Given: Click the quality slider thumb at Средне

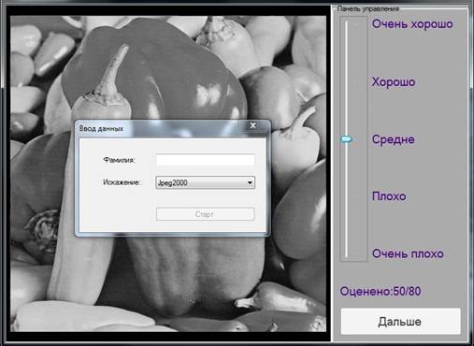Looking at the screenshot, I should (347, 139).
